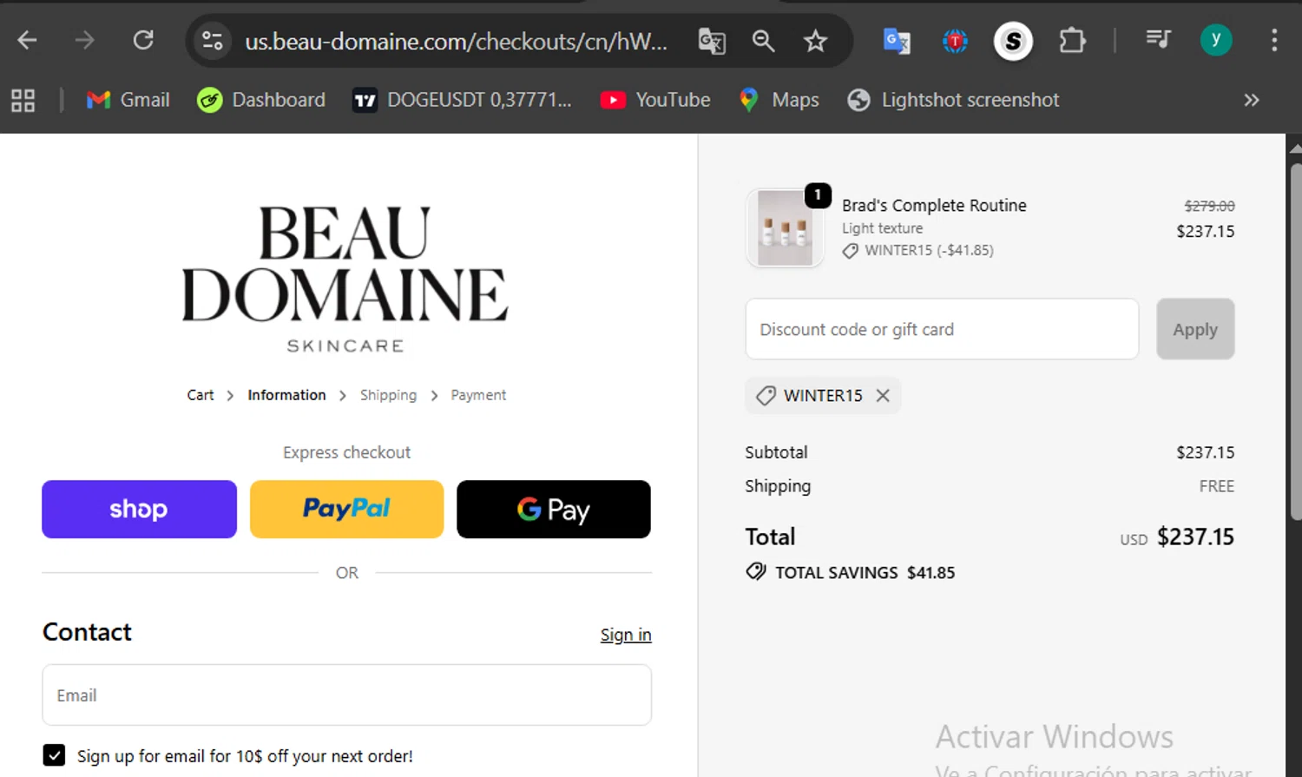Click the Total amount $237.15 with USD
Viewport: 1302px width, 777px height.
pyautogui.click(x=1177, y=537)
